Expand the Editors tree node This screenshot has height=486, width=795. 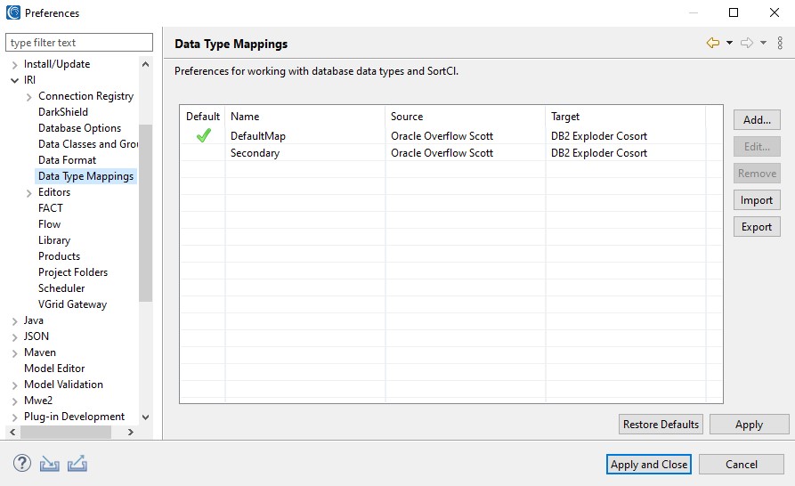click(29, 192)
